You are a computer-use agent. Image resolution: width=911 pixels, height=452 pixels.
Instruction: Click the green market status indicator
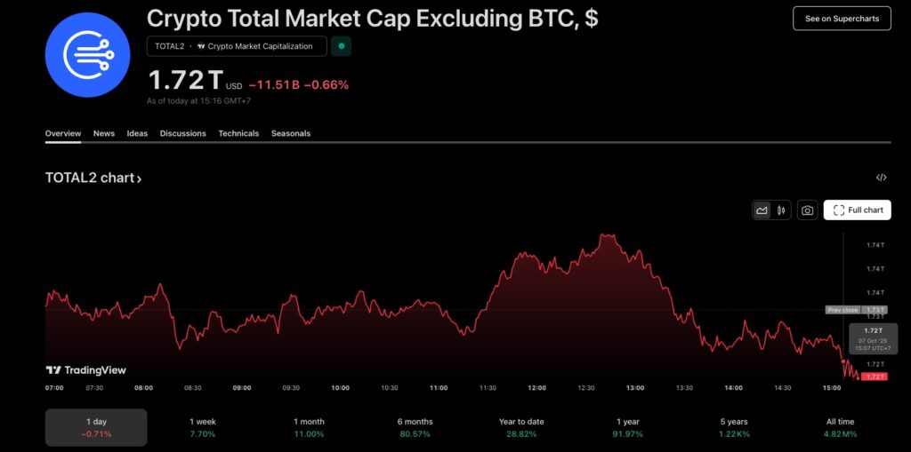(x=342, y=46)
